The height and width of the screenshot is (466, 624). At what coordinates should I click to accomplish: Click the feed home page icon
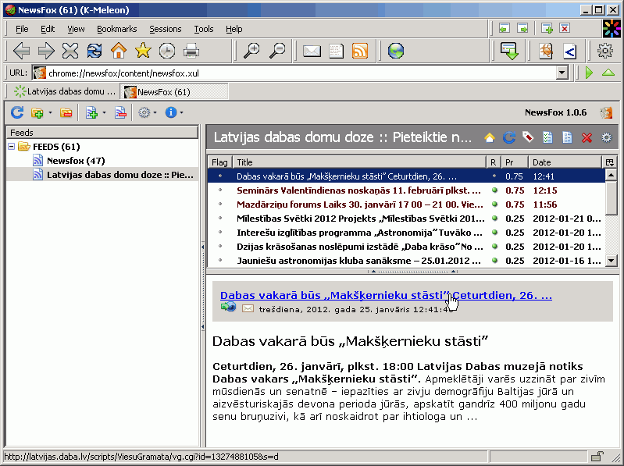click(x=490, y=137)
